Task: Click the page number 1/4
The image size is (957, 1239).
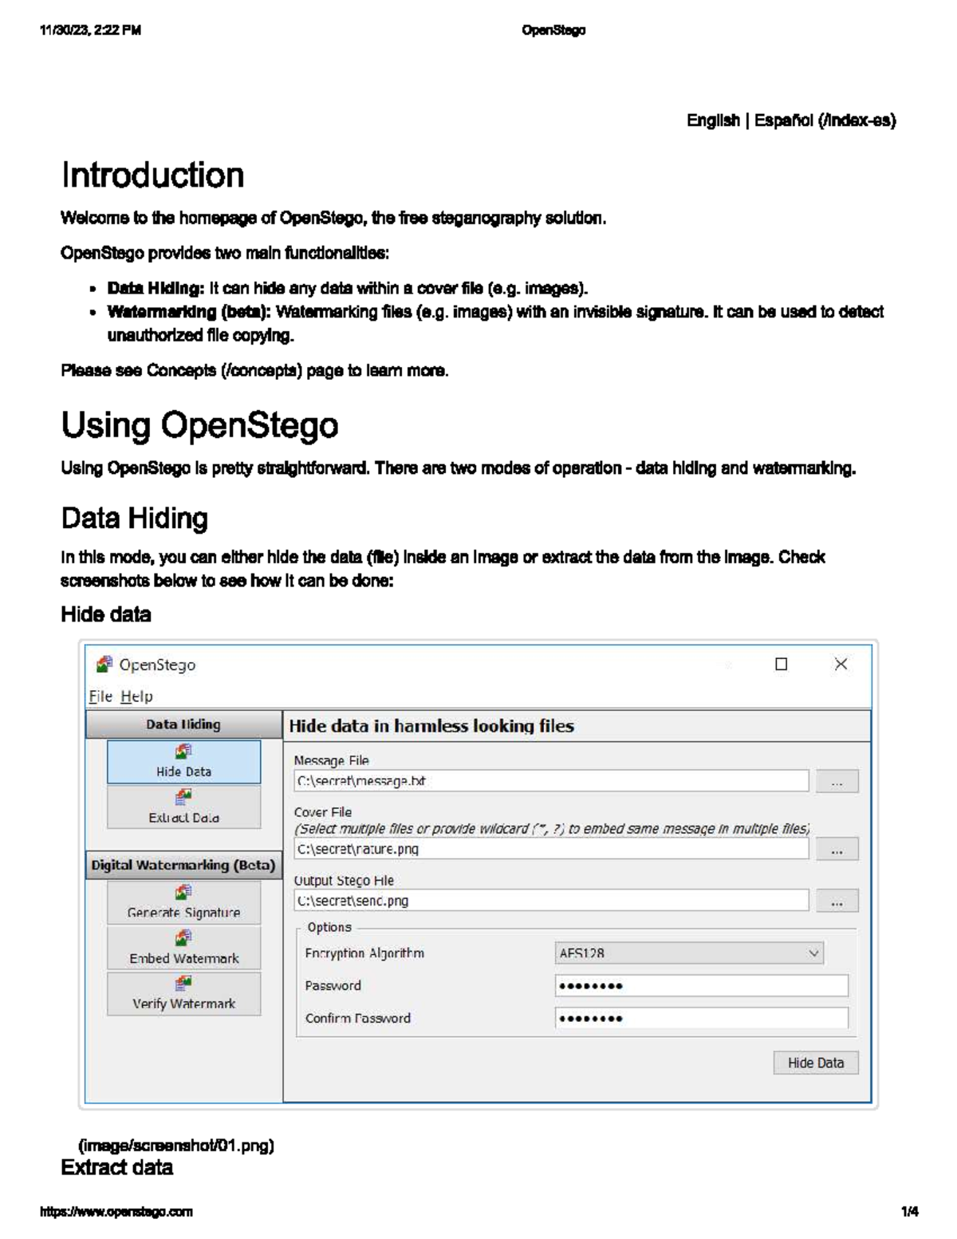Action: [909, 1211]
